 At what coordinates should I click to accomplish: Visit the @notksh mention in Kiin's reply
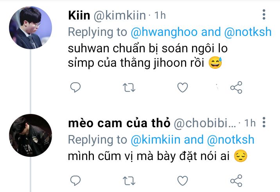pos(248,32)
